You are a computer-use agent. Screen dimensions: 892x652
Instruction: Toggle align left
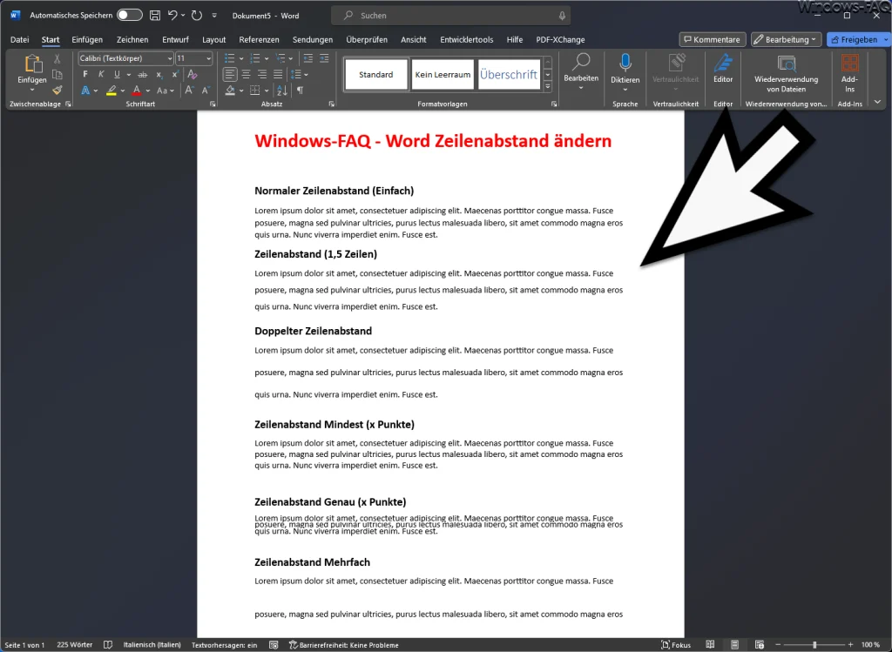[230, 75]
